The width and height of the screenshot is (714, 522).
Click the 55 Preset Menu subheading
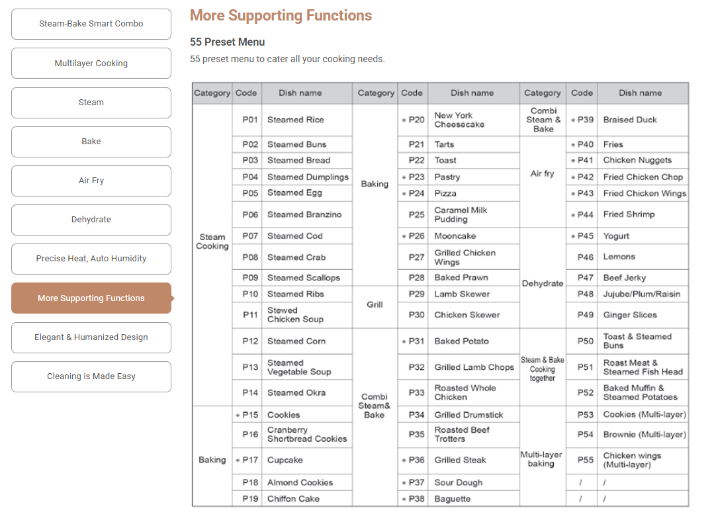[227, 42]
